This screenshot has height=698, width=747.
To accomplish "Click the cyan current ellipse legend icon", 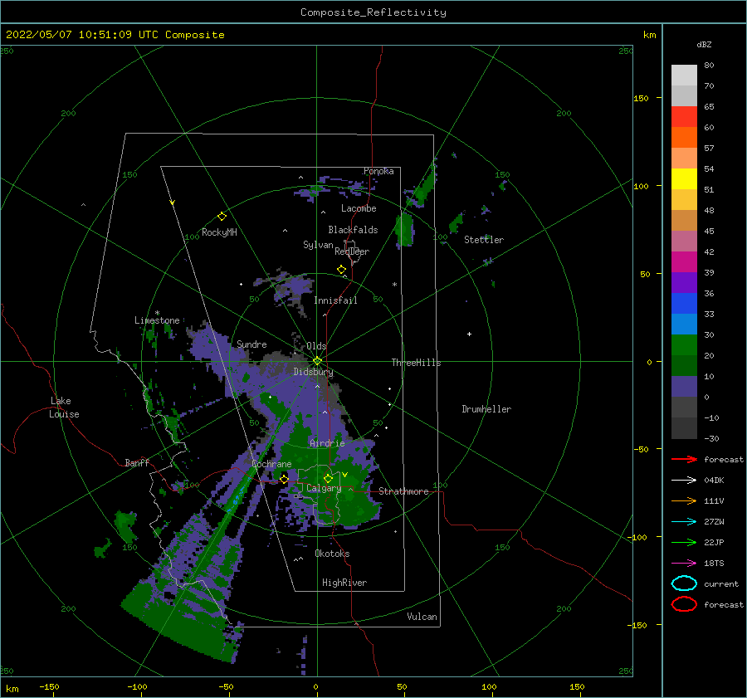I will (684, 583).
